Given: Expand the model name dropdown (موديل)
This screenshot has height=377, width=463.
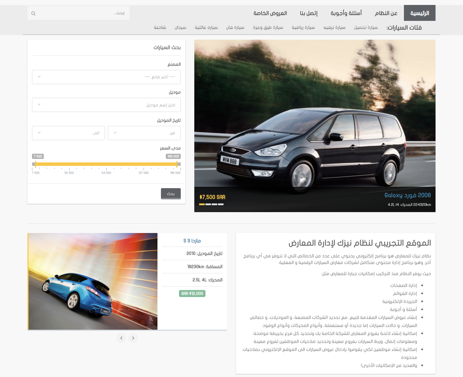Looking at the screenshot, I should (x=106, y=105).
